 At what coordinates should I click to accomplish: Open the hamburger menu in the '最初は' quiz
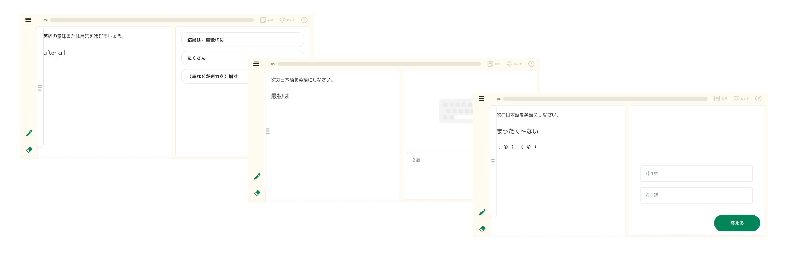tap(256, 64)
